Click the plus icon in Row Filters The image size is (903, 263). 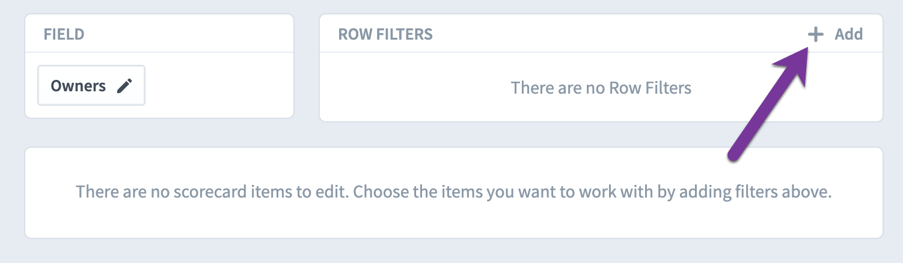(815, 34)
